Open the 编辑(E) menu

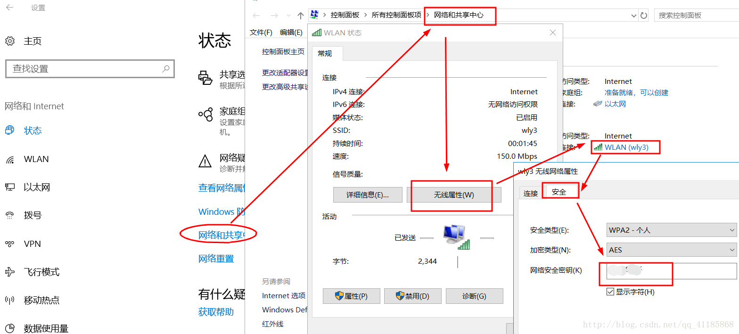click(291, 32)
